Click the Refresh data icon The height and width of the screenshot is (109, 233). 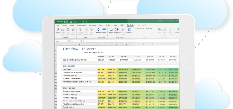pos(98,29)
